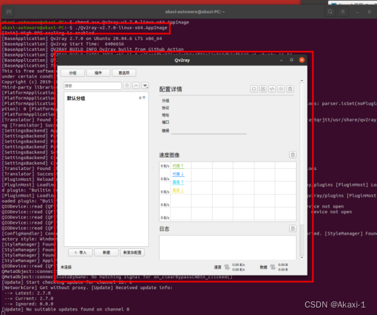Image resolution: width=377 pixels, height=315 pixels.
Task: Open the 插件 (Plugins) button in Qv2ray
Action: [98, 73]
